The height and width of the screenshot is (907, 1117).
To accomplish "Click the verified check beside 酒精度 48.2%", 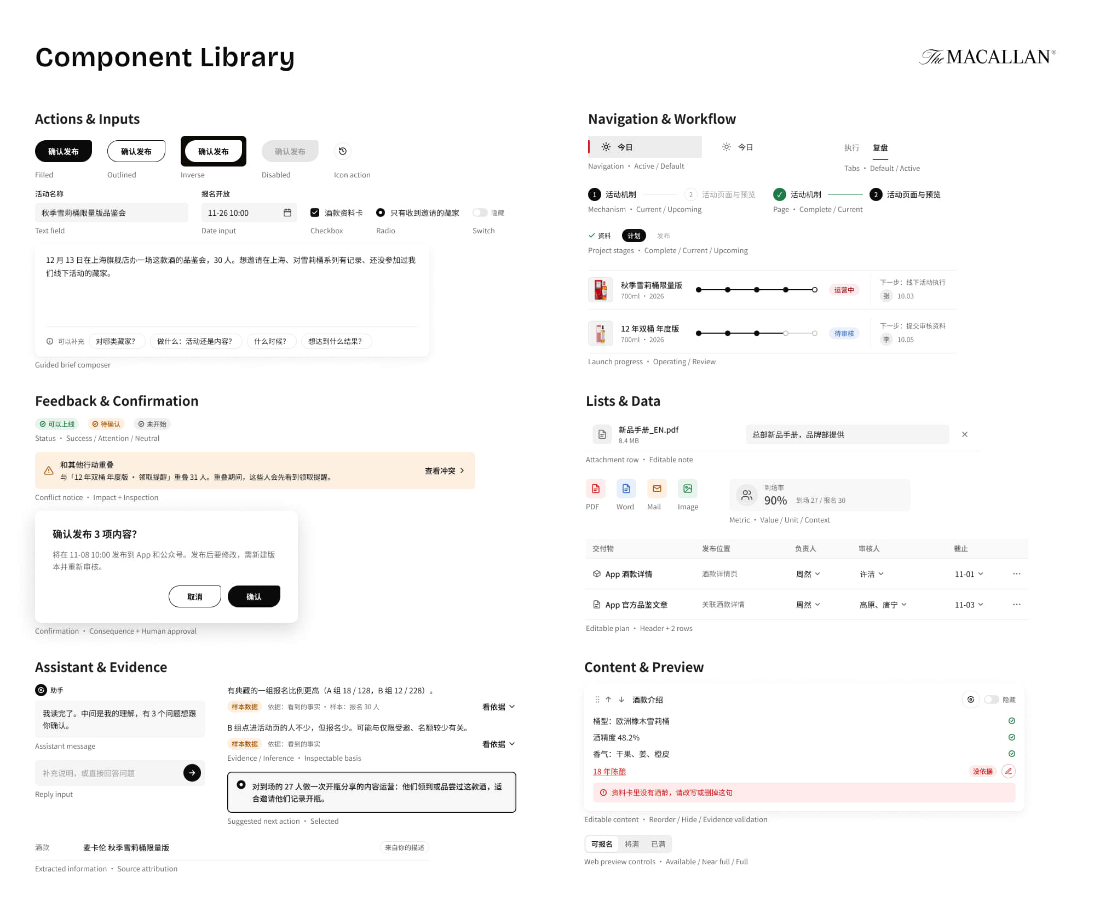I will 1012,737.
